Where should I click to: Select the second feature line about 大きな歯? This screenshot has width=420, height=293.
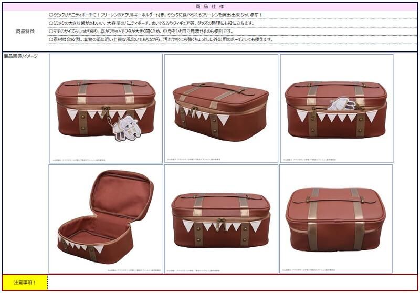(x=151, y=23)
